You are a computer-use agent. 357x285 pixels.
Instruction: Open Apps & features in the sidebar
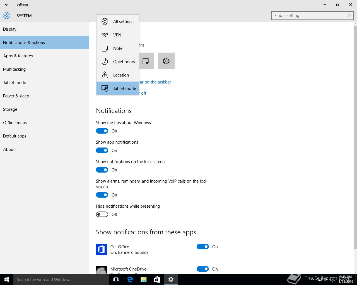pos(45,56)
